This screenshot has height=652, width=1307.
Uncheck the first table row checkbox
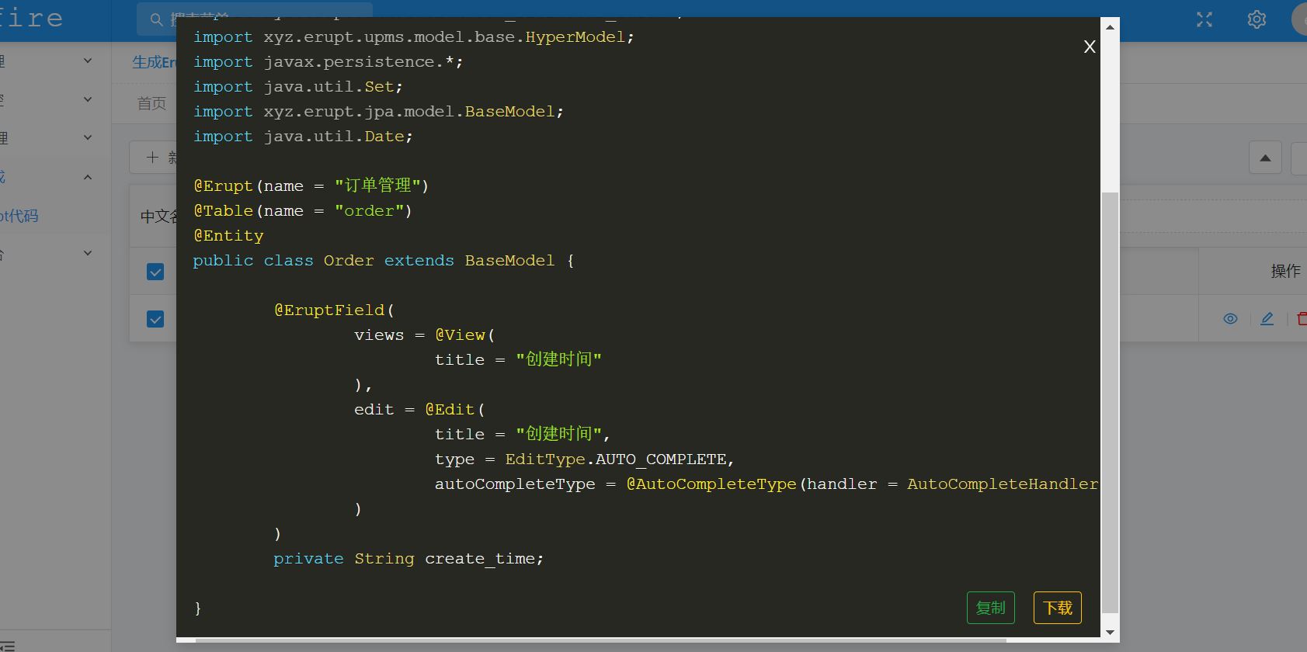pos(155,272)
